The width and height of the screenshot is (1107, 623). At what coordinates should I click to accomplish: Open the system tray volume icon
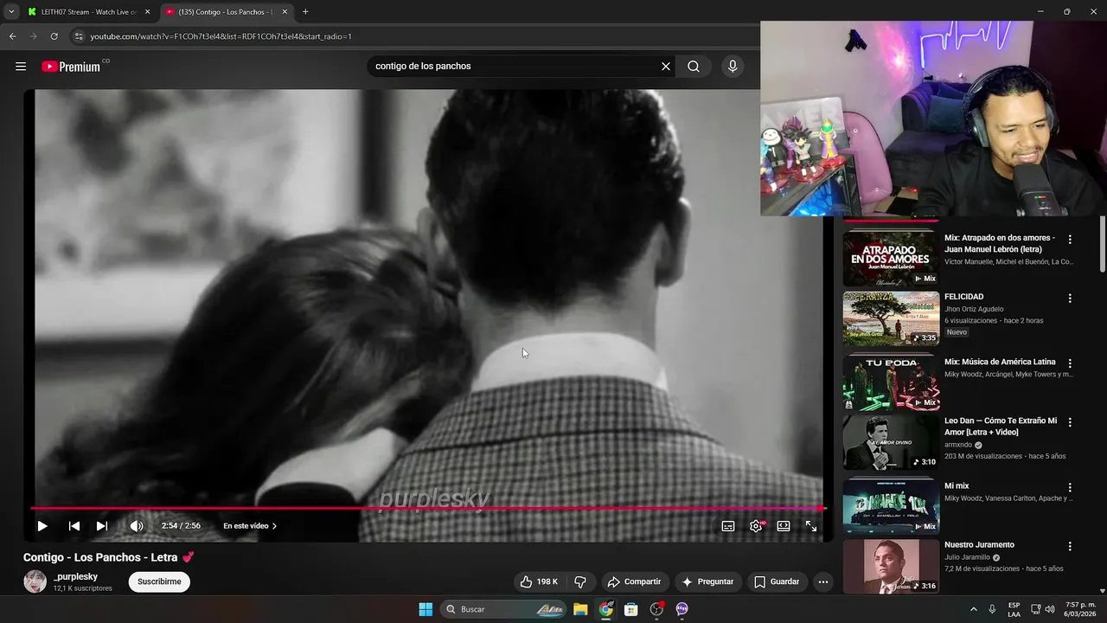pos(1050,609)
